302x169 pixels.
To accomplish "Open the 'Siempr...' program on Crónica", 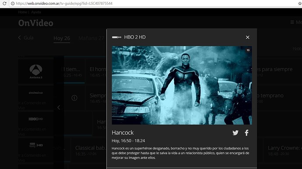I will [x=96, y=98].
